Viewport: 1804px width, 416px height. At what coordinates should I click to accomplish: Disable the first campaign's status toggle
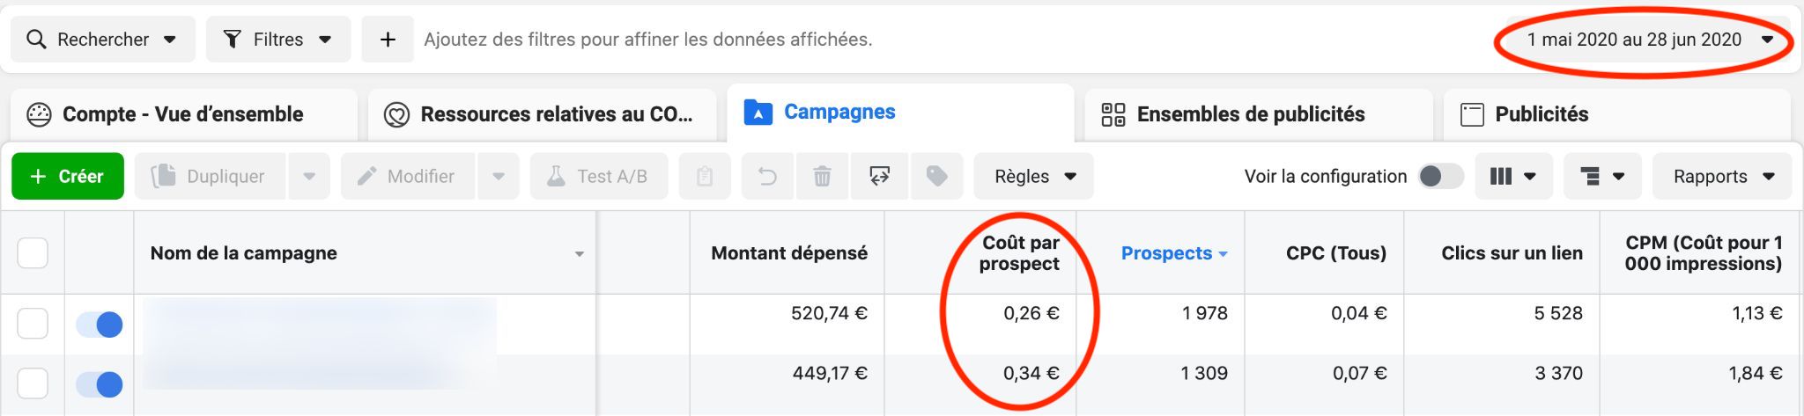[99, 325]
